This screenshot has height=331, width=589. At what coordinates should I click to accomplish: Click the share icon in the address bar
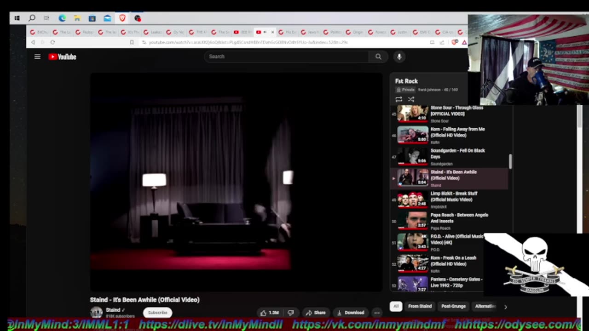[442, 42]
